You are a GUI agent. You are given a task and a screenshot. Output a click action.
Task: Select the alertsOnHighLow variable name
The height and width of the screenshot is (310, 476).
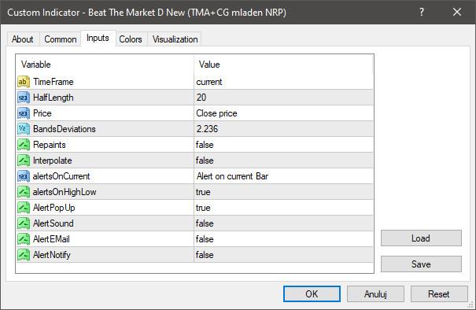coord(65,192)
